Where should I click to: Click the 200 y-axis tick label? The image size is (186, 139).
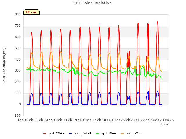(18, 82)
